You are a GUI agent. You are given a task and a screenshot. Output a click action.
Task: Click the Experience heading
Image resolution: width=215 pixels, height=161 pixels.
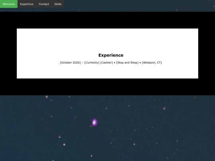click(111, 55)
